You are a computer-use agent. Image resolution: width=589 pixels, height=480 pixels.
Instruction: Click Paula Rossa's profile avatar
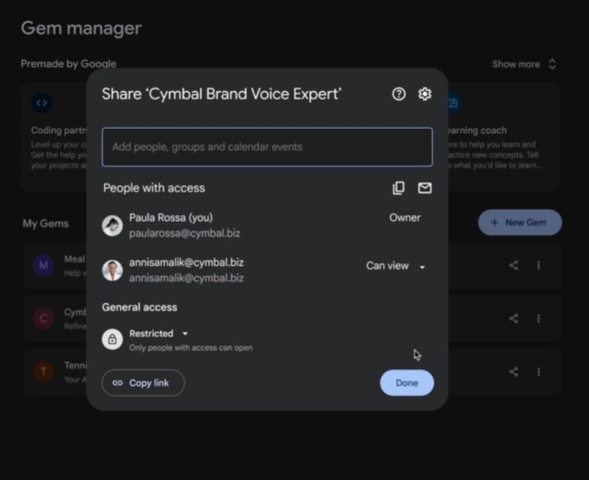[x=112, y=225]
